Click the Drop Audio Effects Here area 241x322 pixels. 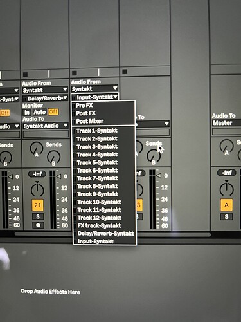(51, 292)
